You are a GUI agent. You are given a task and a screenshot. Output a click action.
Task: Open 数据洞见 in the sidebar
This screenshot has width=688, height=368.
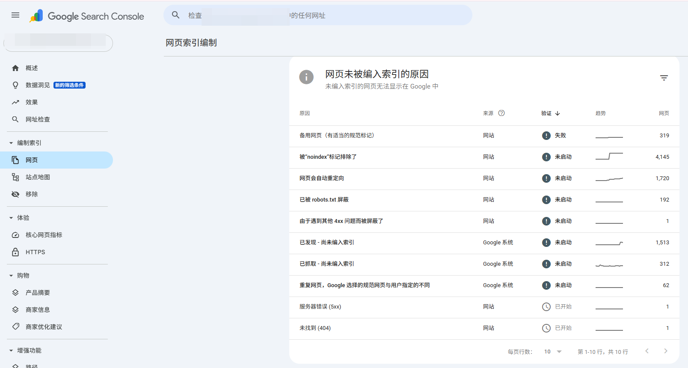pos(38,85)
